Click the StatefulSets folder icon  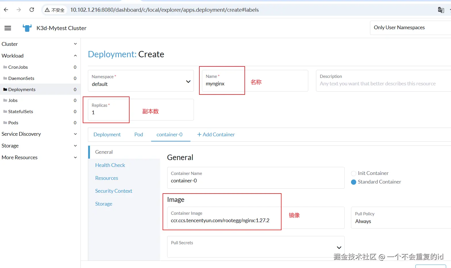(5, 111)
